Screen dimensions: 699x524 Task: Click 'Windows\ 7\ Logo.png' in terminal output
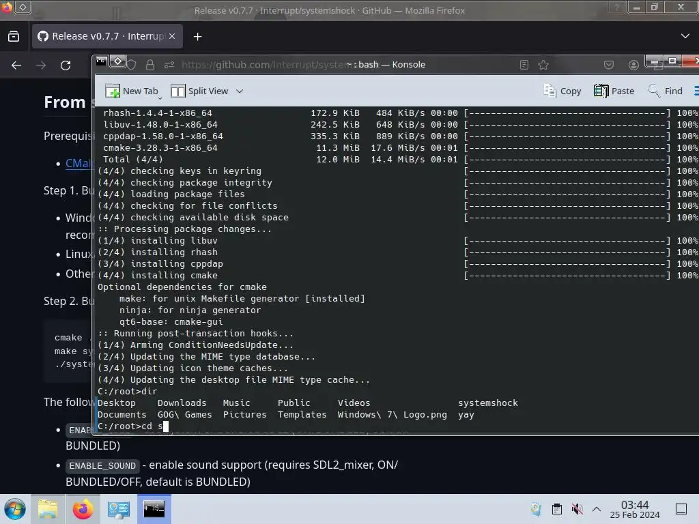pyautogui.click(x=392, y=415)
